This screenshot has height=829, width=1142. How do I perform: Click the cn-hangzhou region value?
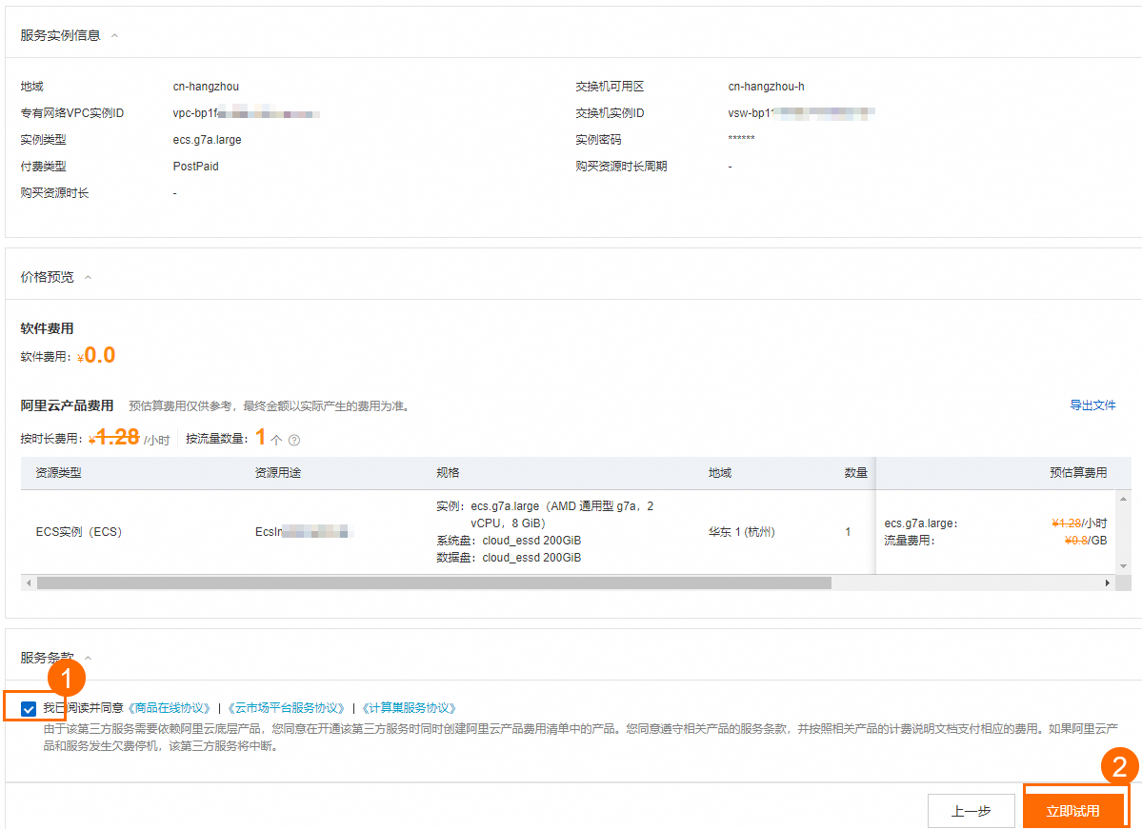(206, 87)
